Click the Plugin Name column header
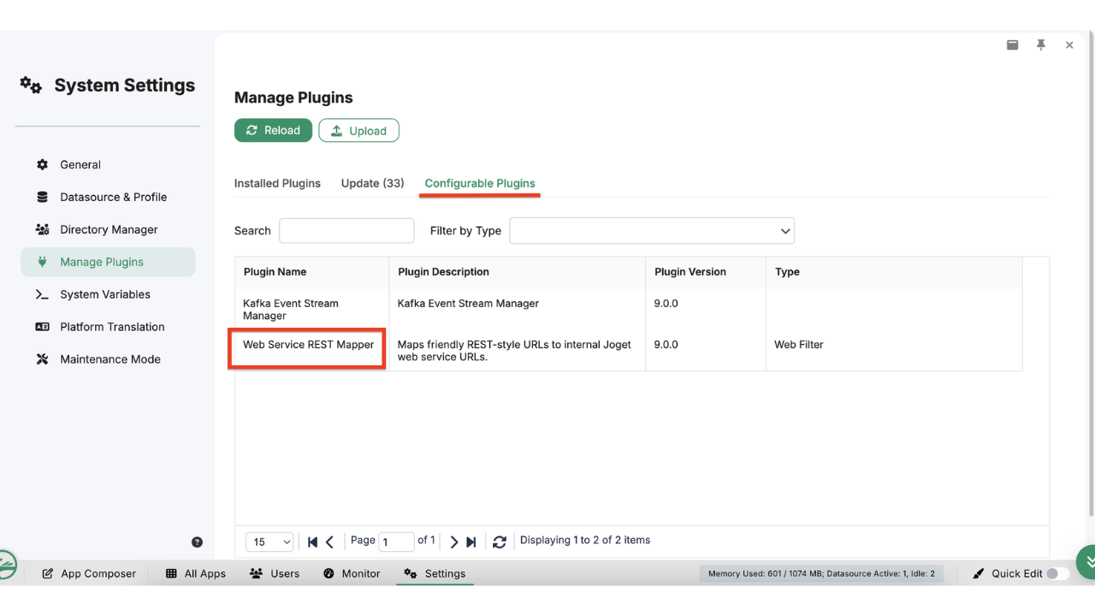This screenshot has height=616, width=1095. [312, 272]
